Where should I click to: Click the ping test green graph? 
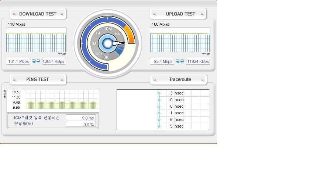62,105
